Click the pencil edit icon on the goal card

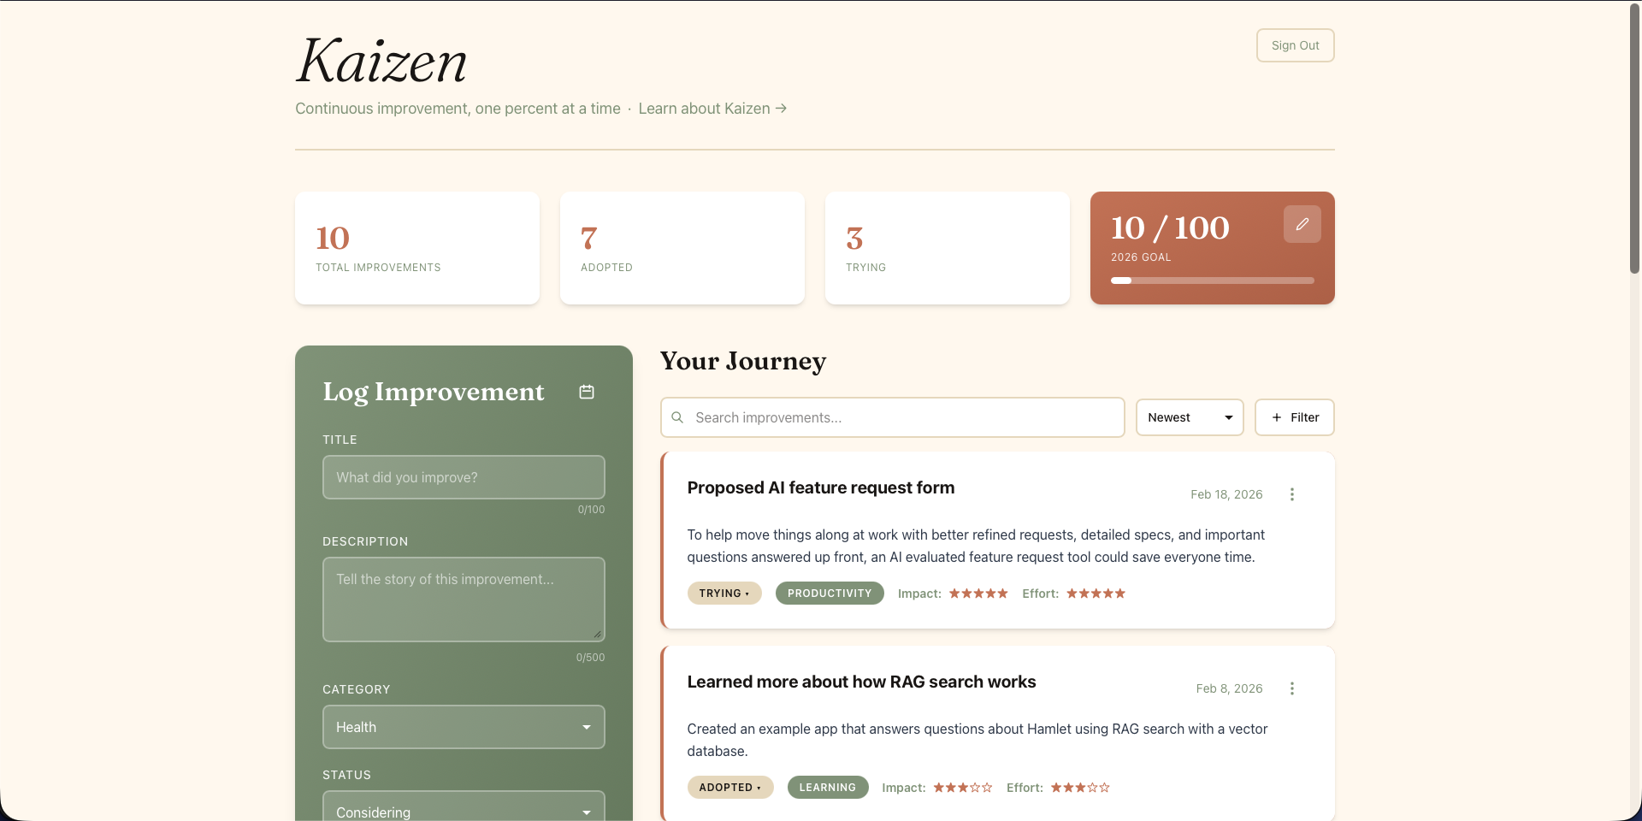1302,223
